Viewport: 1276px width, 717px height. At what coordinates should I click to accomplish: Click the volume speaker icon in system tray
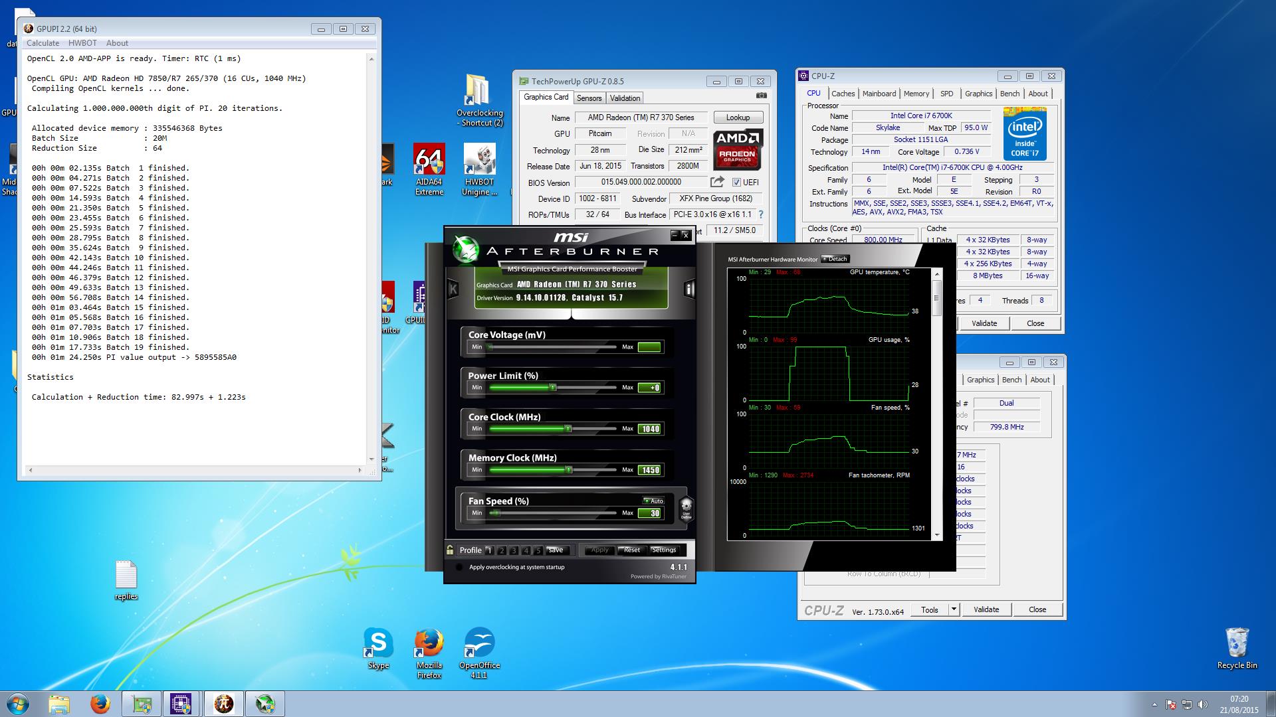point(1203,704)
